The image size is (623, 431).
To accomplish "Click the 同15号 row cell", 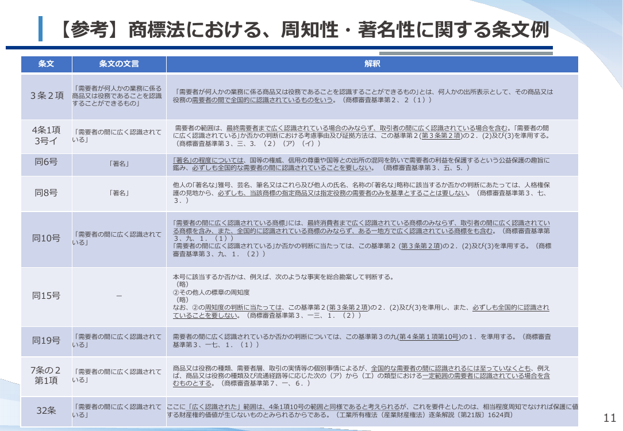I will [47, 296].
